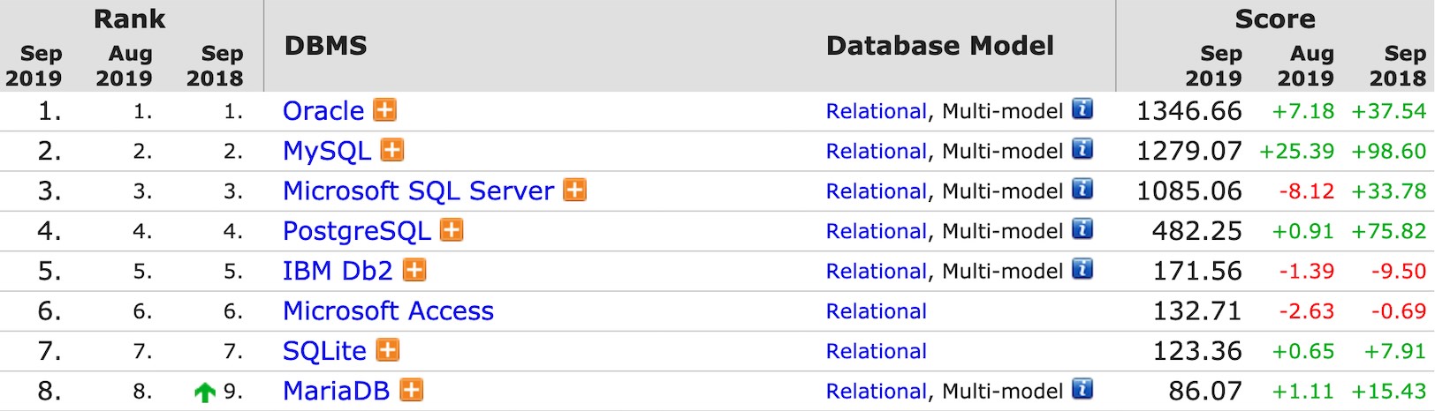Click the info icon in the Oracle row

point(1082,109)
